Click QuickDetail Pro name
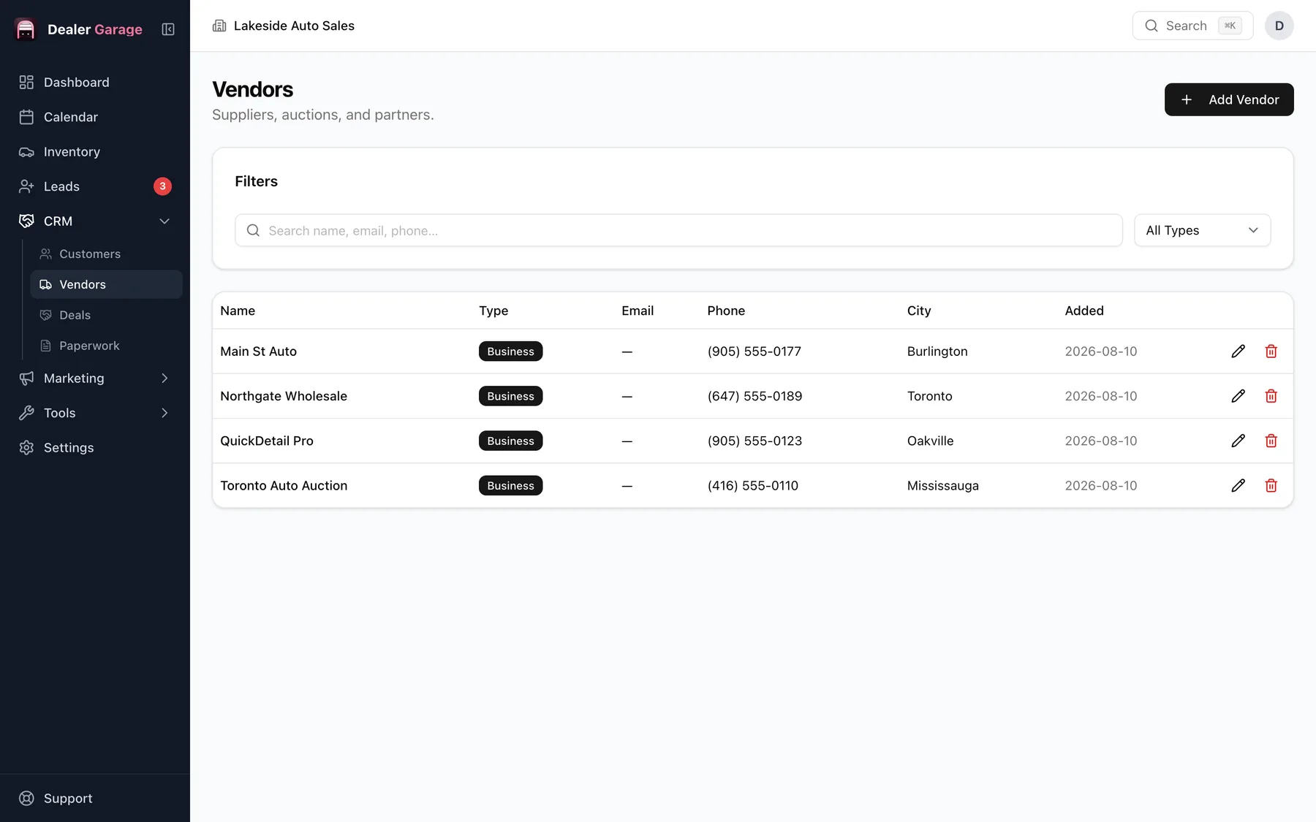 pos(267,441)
